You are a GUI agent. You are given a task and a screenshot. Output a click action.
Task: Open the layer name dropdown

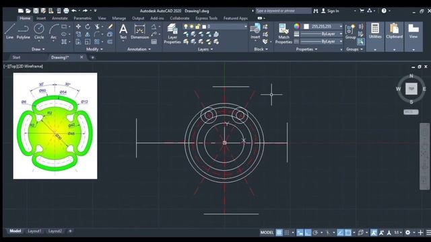coord(245,26)
